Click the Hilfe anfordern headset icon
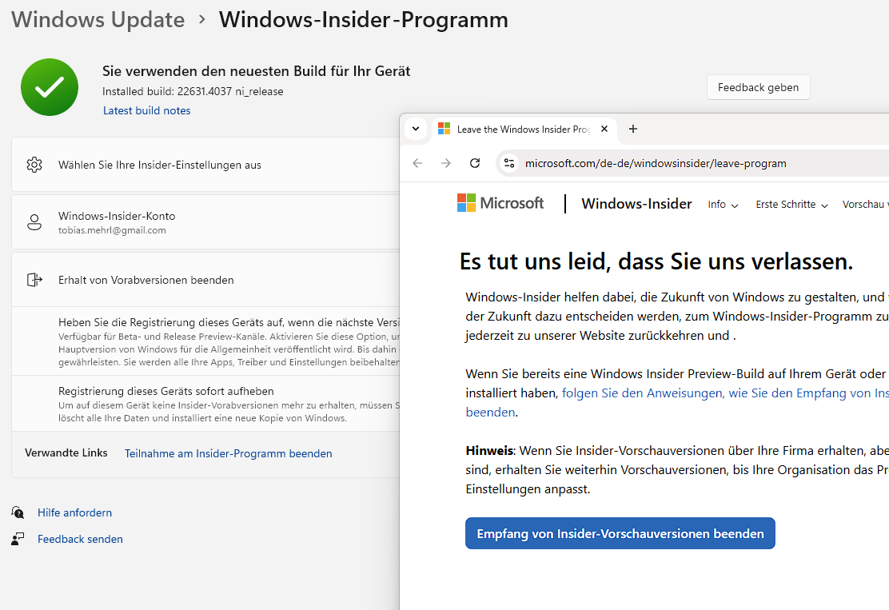 tap(18, 512)
